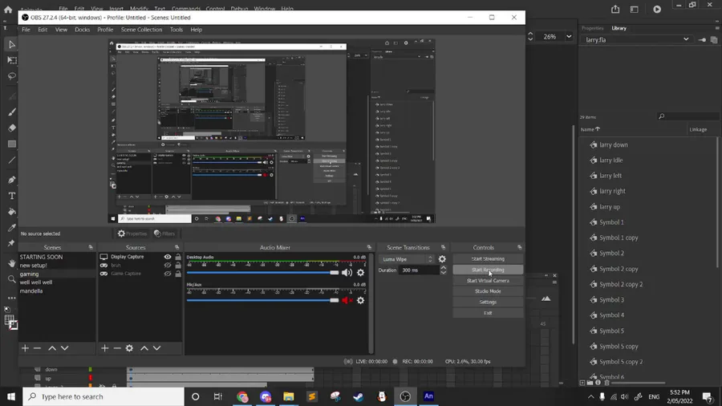Select the Rectangle tool in Animate toolbar

point(11,144)
